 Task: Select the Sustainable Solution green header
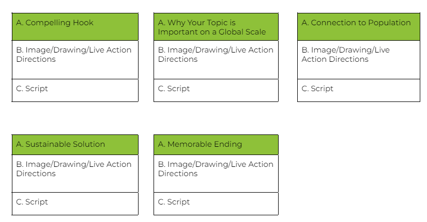pyautogui.click(x=75, y=145)
